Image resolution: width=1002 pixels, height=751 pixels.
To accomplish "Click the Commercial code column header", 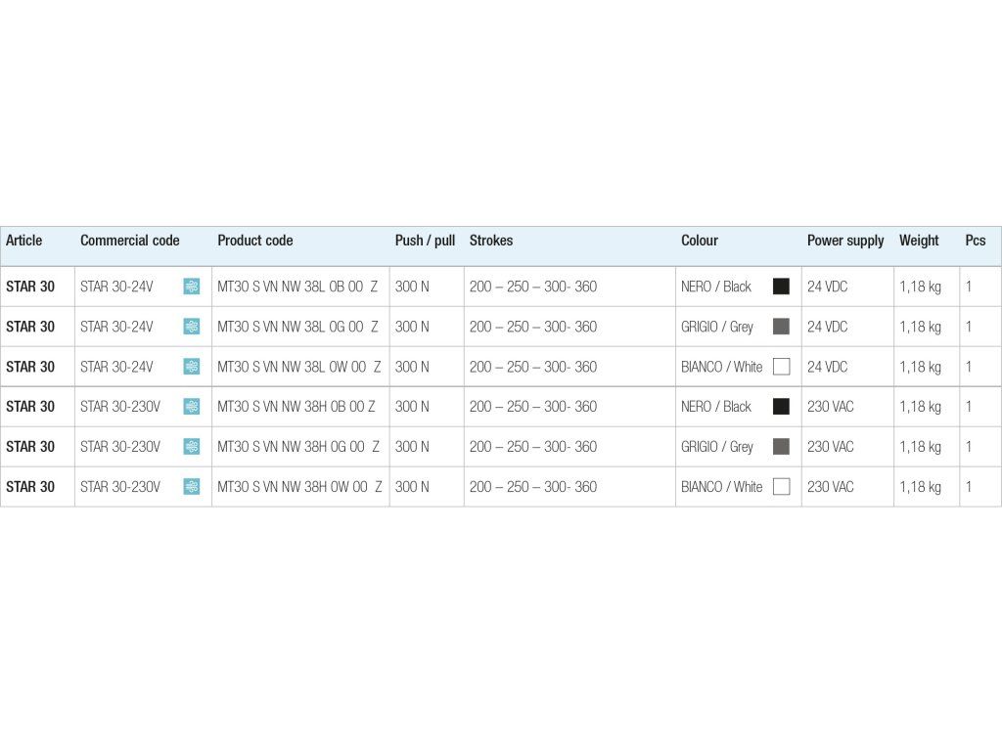I will pyautogui.click(x=130, y=241).
